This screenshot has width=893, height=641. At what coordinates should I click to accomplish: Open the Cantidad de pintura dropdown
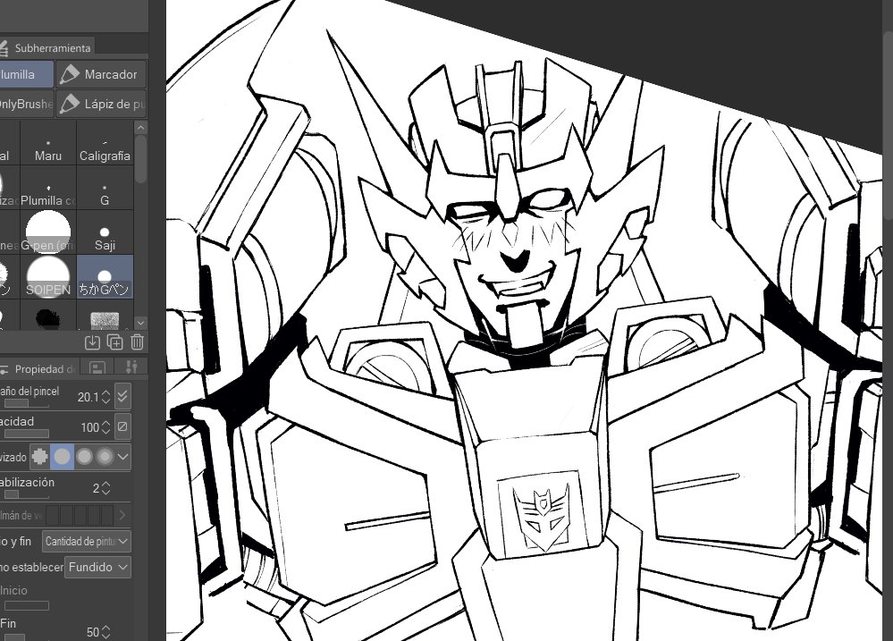87,541
